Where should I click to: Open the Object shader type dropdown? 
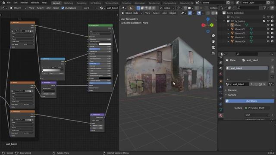pyautogui.click(x=18, y=8)
